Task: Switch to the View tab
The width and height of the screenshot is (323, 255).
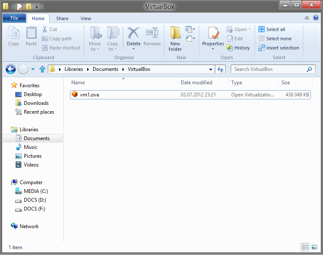Action: pyautogui.click(x=86, y=18)
